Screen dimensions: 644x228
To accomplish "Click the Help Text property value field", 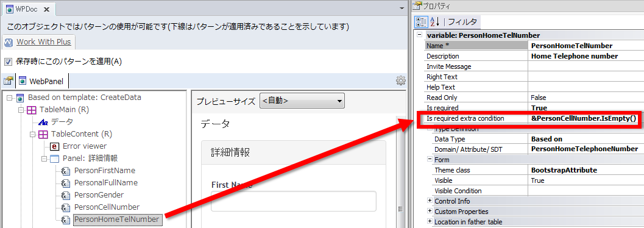I will click(586, 87).
